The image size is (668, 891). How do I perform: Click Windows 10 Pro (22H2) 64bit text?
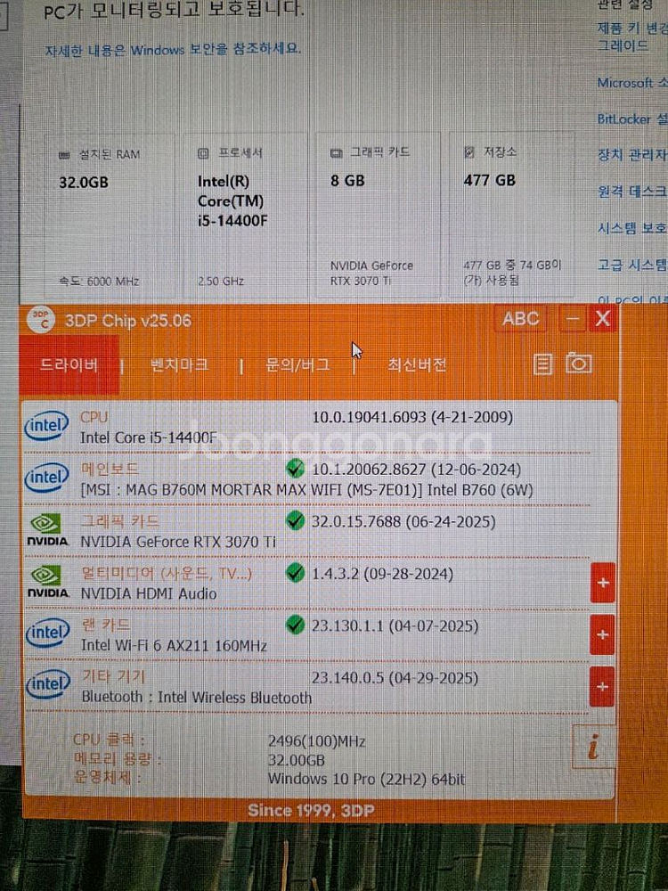tap(366, 779)
